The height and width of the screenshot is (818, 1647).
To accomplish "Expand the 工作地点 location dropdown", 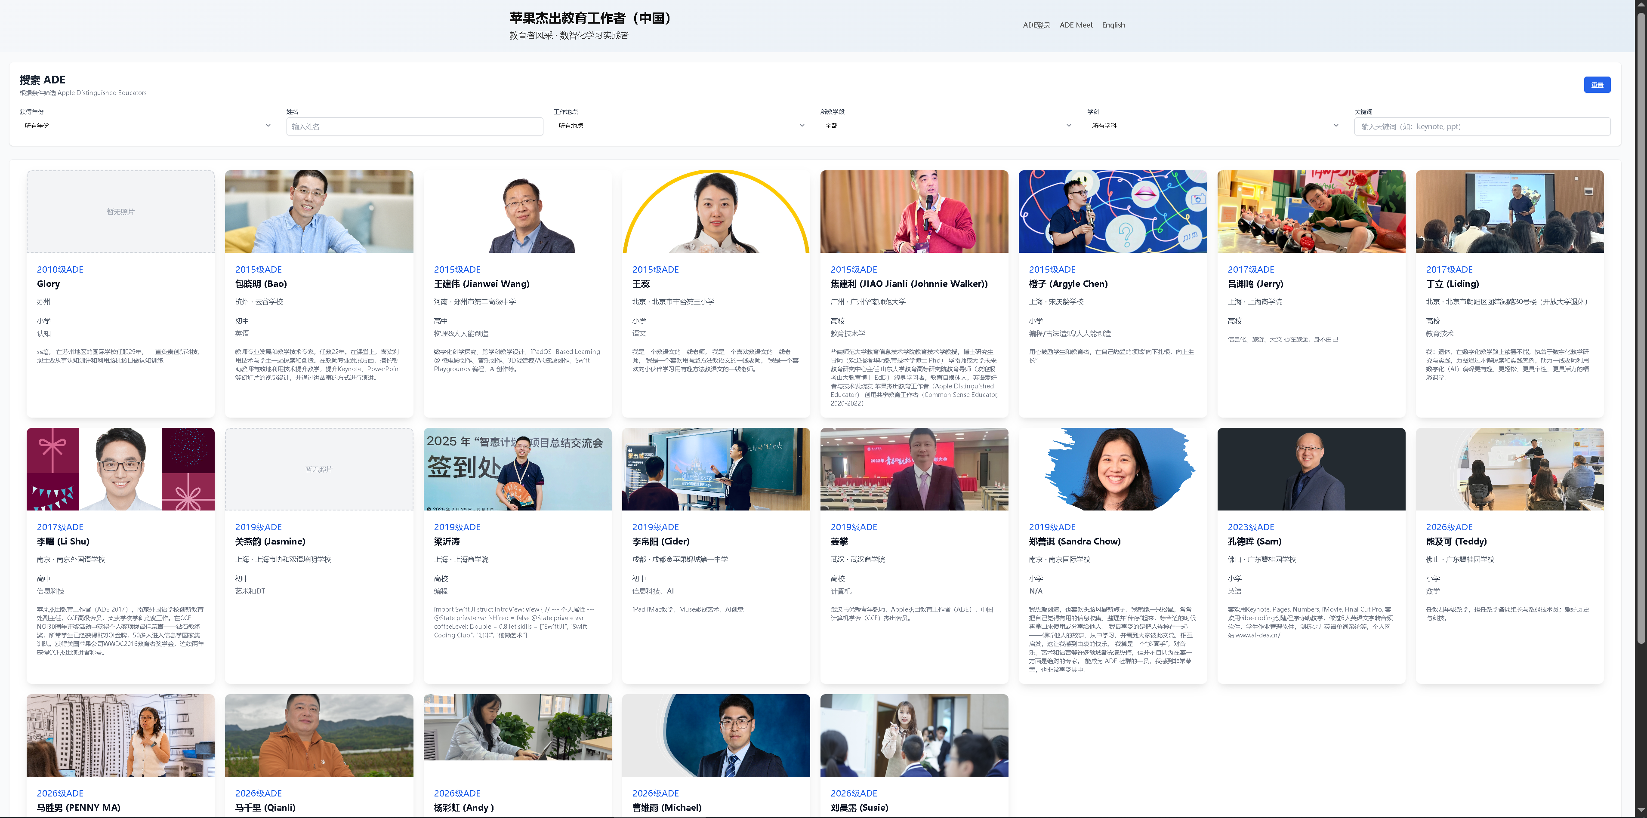I will tap(680, 126).
